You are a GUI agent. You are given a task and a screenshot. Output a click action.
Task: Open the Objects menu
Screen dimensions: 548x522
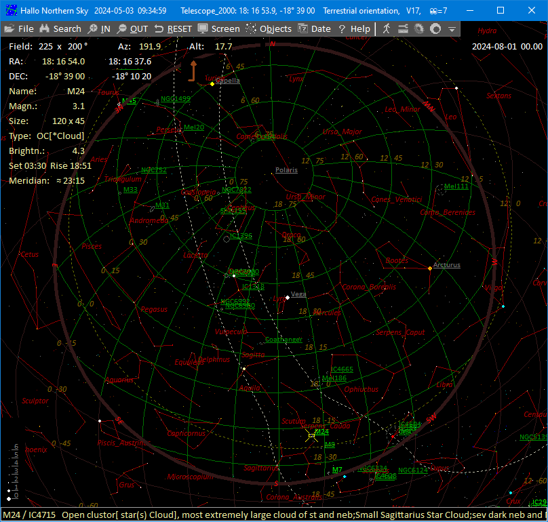[269, 28]
